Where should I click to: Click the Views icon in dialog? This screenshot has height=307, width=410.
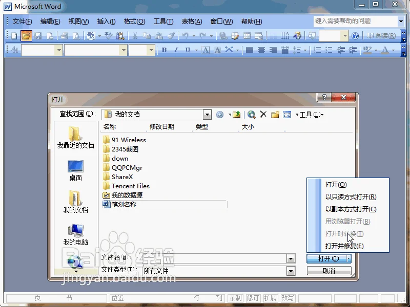[287, 115]
